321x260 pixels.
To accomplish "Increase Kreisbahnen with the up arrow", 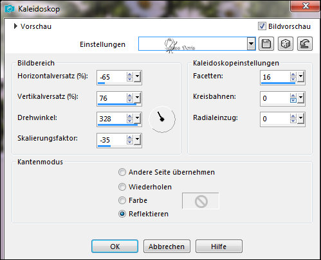I will pyautogui.click(x=293, y=96).
